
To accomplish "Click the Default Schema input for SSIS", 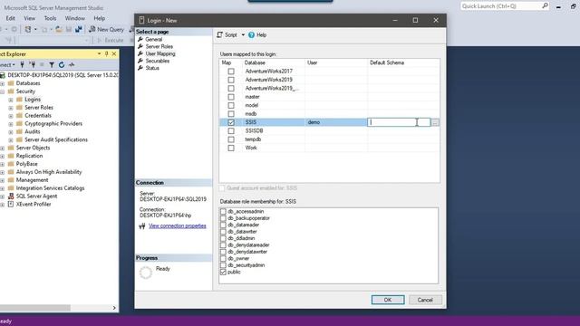I will 399,122.
